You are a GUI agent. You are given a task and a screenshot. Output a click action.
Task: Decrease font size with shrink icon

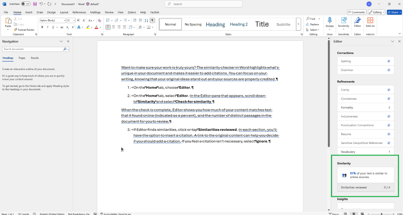click(x=84, y=20)
